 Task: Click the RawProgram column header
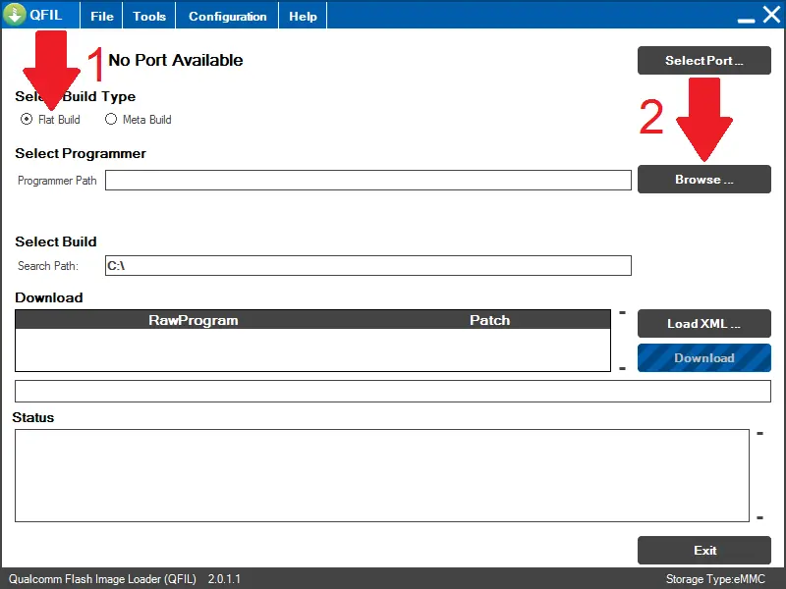point(193,320)
